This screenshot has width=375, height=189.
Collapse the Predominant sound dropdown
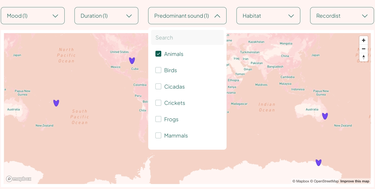pos(187,16)
